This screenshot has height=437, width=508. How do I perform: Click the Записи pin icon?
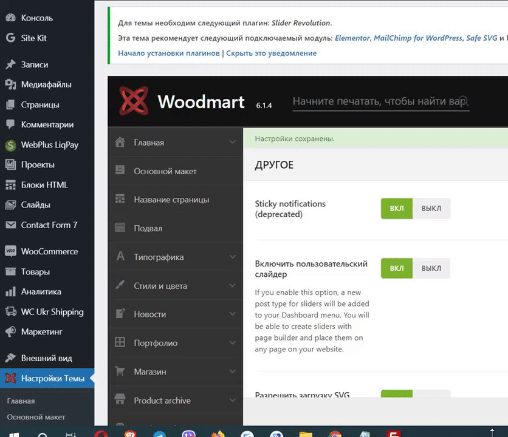[10, 64]
